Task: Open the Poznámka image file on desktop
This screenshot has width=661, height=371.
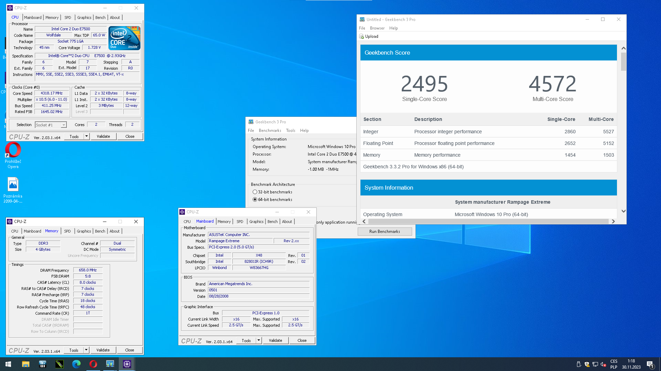Action: pyautogui.click(x=13, y=190)
